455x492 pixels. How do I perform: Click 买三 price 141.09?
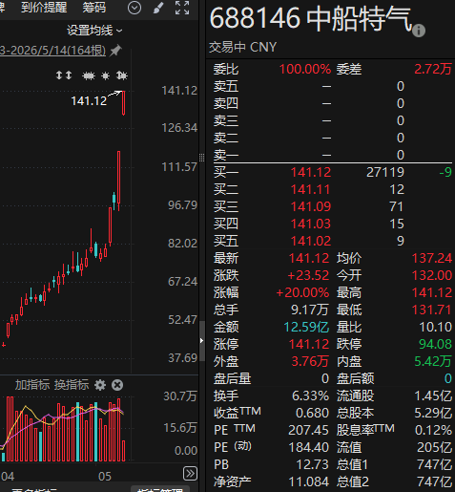pos(311,206)
